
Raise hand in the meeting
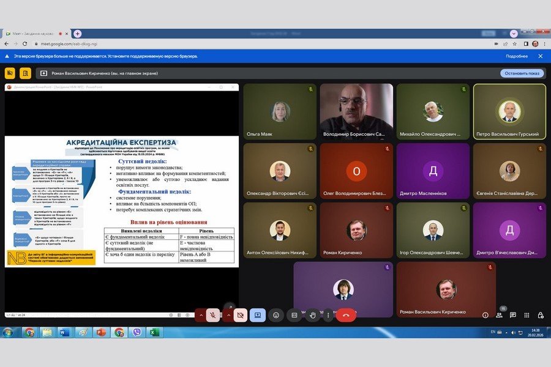313,315
